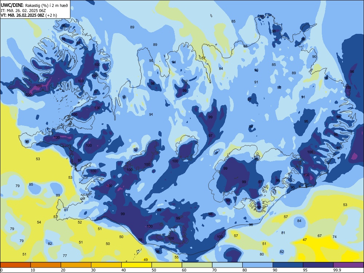Click the legend tick label 95
This screenshot has height=273, width=364.
click(x=305, y=270)
